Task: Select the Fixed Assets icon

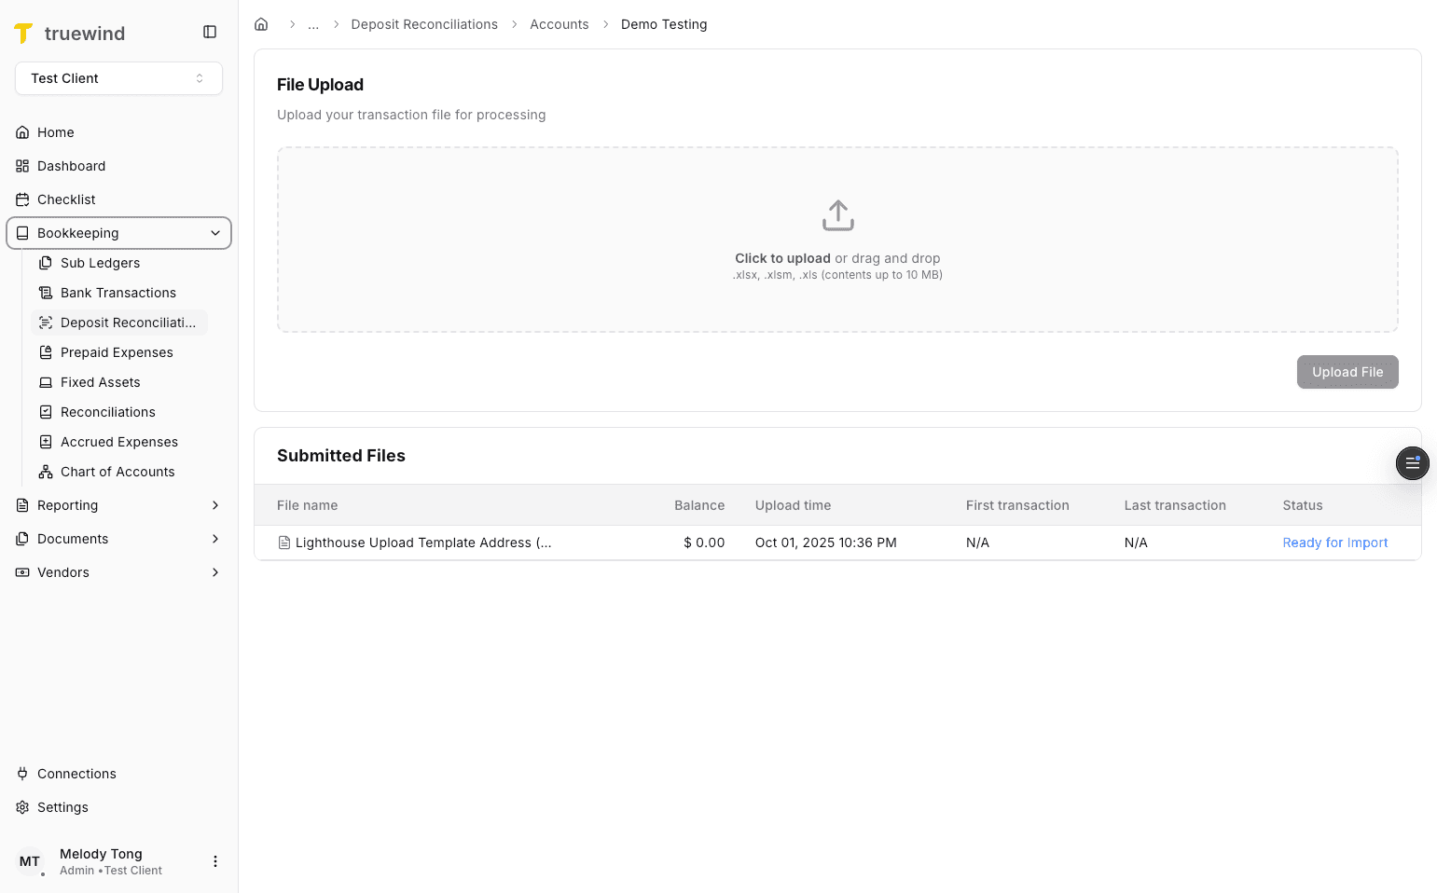Action: click(x=45, y=382)
